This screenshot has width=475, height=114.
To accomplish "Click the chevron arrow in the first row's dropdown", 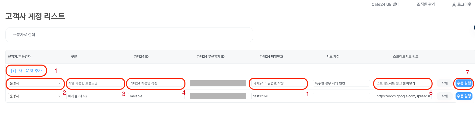I will pyautogui.click(x=59, y=83).
